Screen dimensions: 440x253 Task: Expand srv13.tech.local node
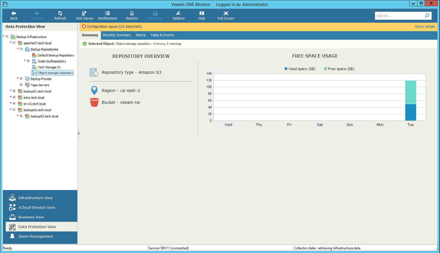[14, 104]
